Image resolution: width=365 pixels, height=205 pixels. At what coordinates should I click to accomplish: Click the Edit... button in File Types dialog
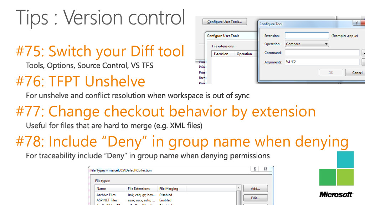[x=255, y=198]
